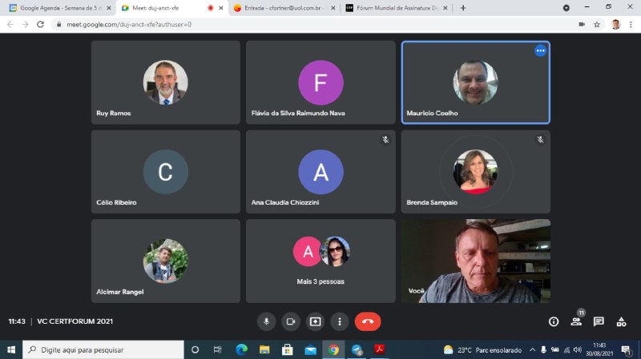641x359 pixels.
Task: Open Mail app from taskbar
Action: pos(310,349)
